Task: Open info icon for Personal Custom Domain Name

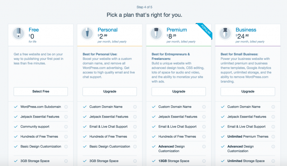Action: click(135, 107)
